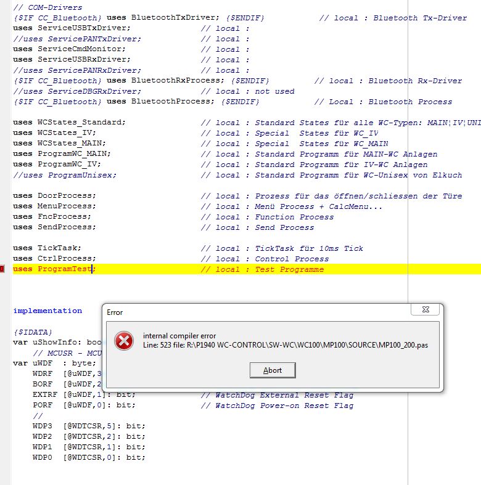
Task: Click 'uses ServiceUSBRxDriver;' line
Action: (x=72, y=60)
